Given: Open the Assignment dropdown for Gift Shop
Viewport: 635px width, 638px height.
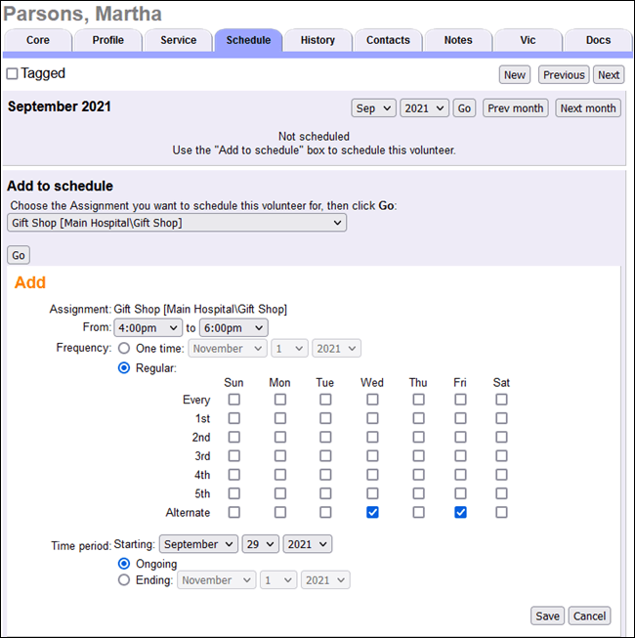Looking at the screenshot, I should [x=177, y=223].
